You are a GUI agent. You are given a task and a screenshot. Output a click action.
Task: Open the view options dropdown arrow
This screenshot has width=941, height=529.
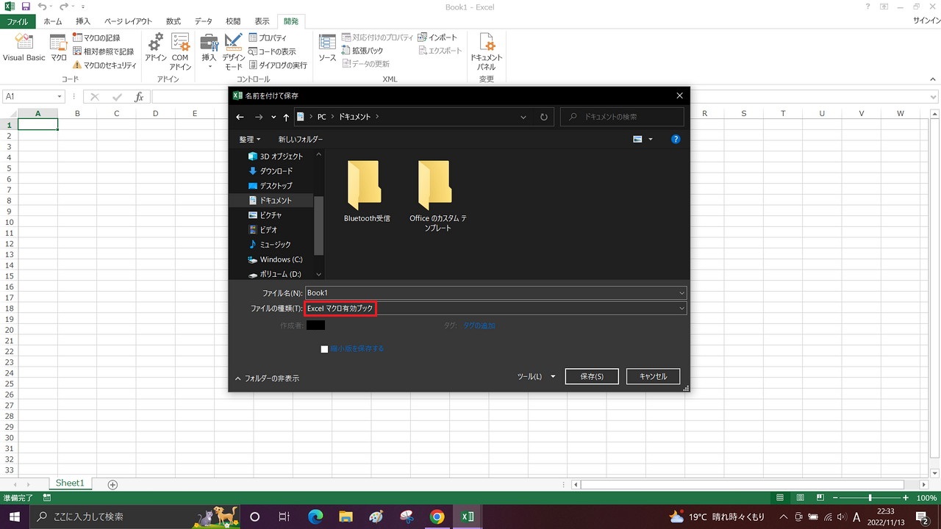point(651,139)
